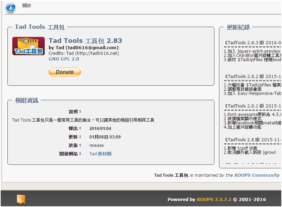The height and width of the screenshot is (207, 282).
Task: Click the update time 01月08日 03:09
Action: (x=105, y=137)
